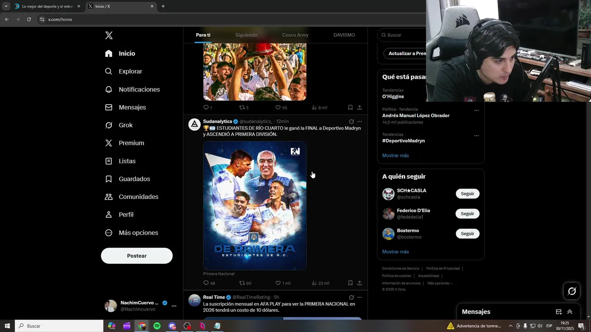
Task: Open Más opciones in sidebar
Action: (132, 232)
